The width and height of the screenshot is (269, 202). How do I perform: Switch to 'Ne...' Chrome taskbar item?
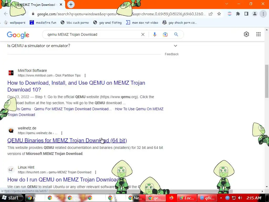(x=136, y=198)
